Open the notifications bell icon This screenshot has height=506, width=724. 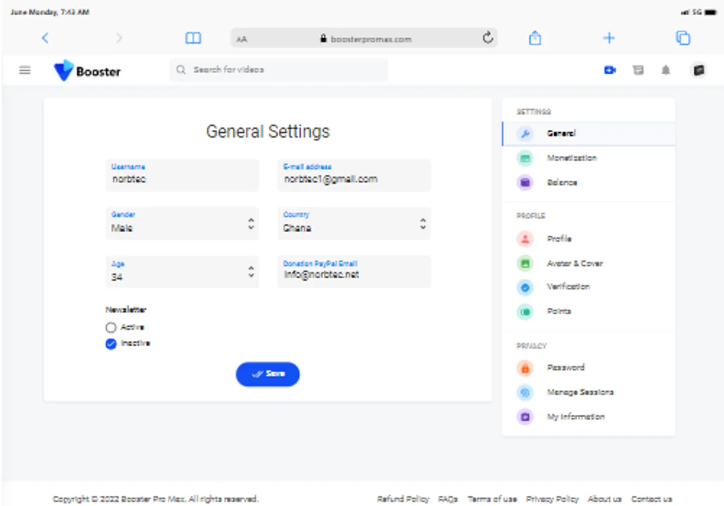[666, 70]
